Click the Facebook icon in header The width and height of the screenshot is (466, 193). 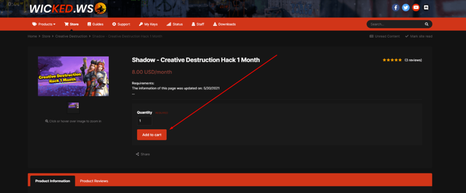[396, 7]
